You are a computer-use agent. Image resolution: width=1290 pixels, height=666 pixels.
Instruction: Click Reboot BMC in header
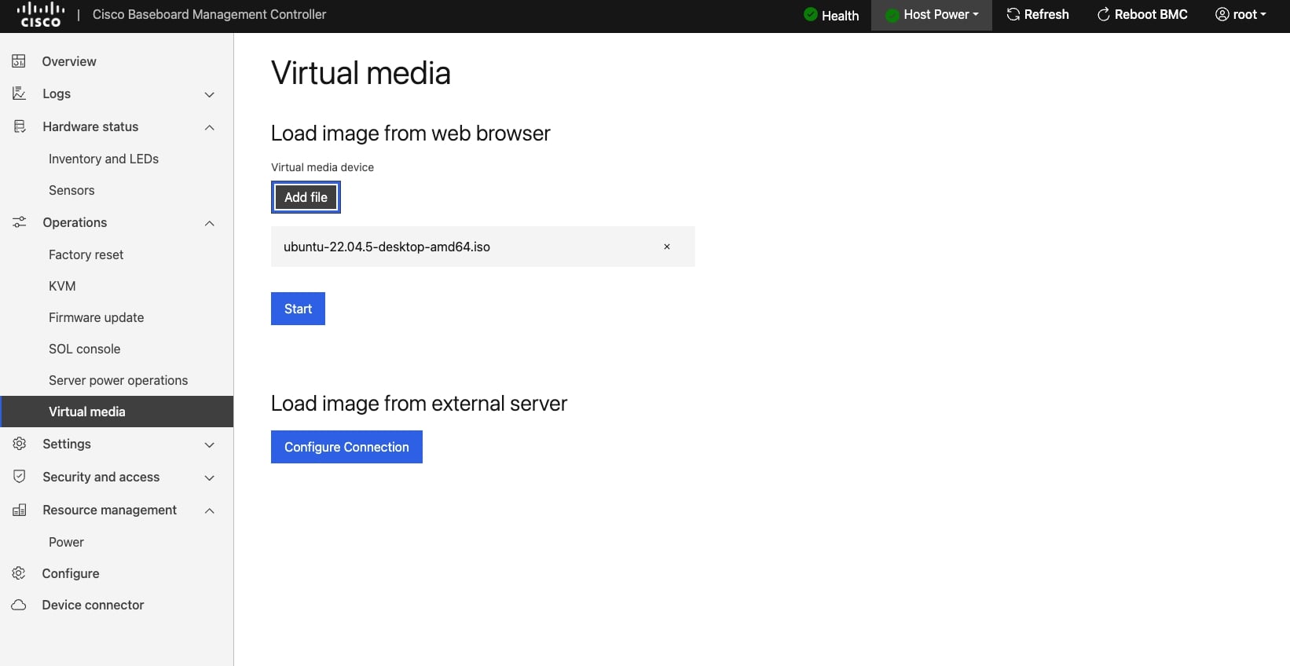[x=1142, y=15]
